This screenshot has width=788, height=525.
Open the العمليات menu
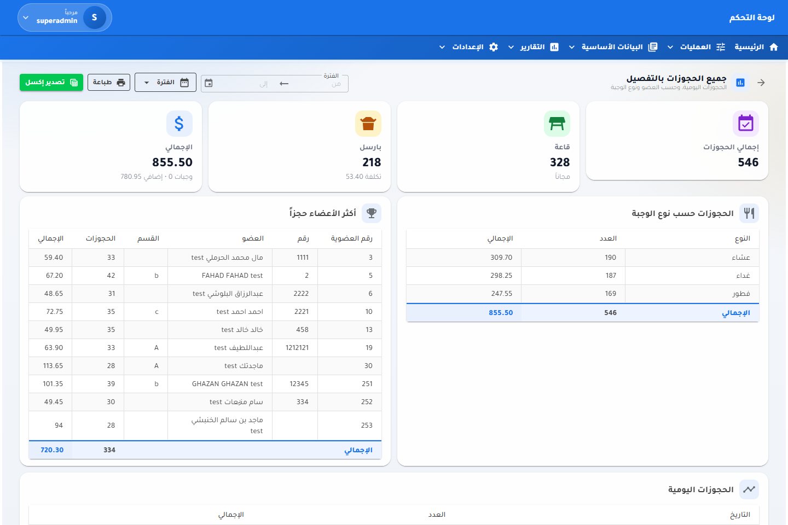point(695,47)
